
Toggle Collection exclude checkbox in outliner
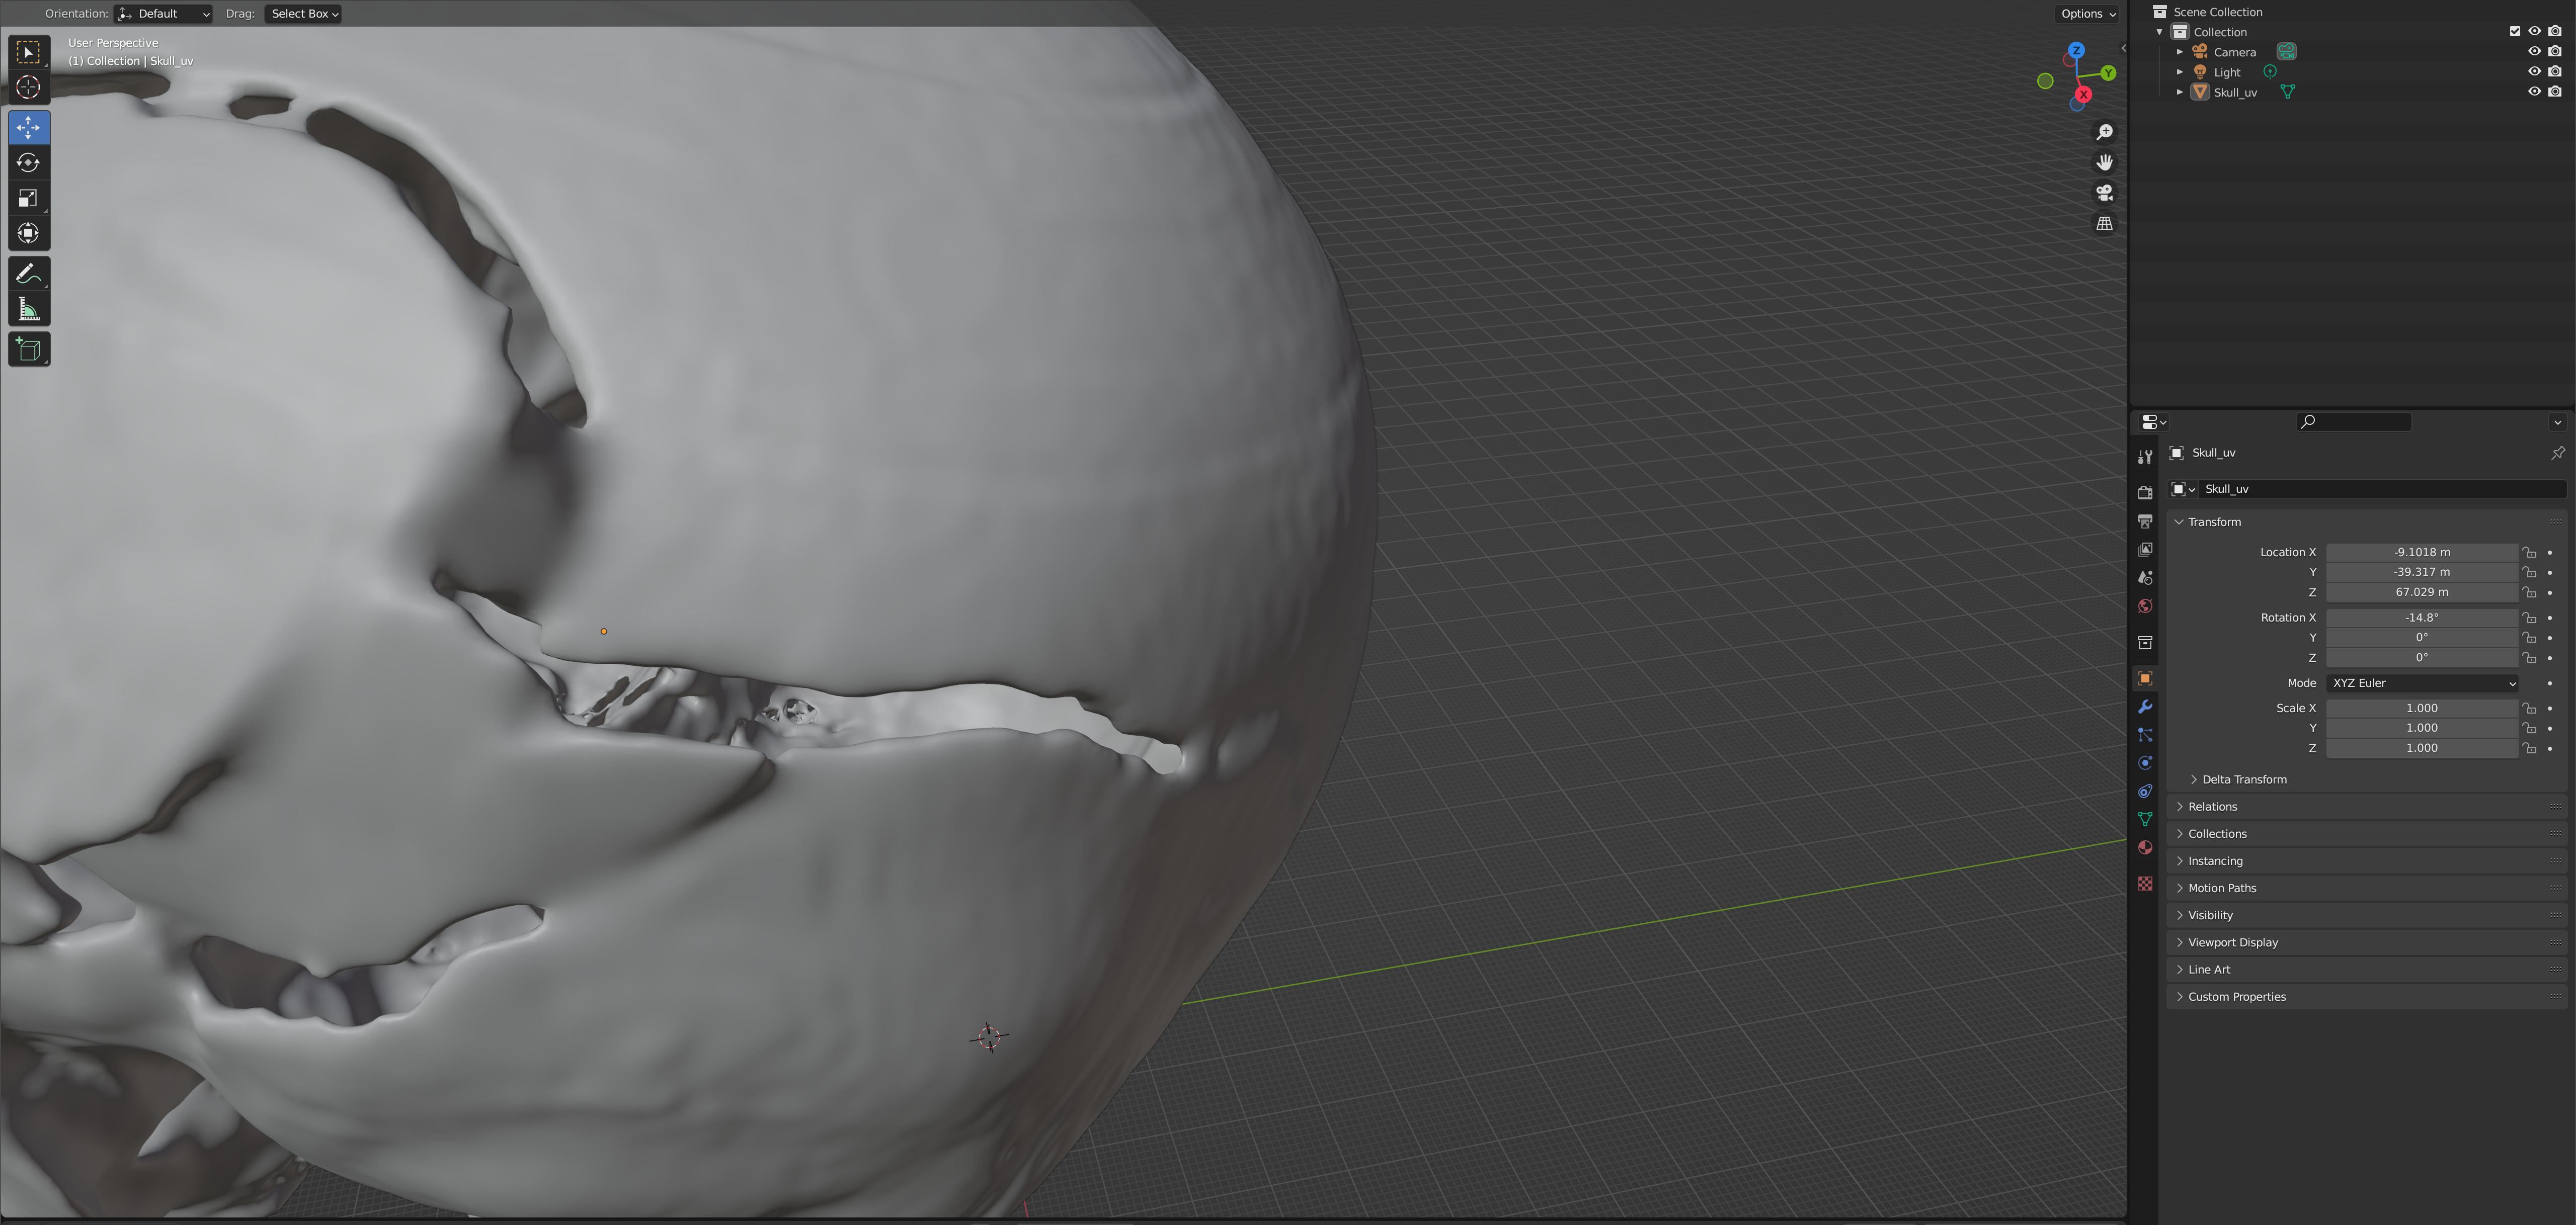coord(2515,31)
